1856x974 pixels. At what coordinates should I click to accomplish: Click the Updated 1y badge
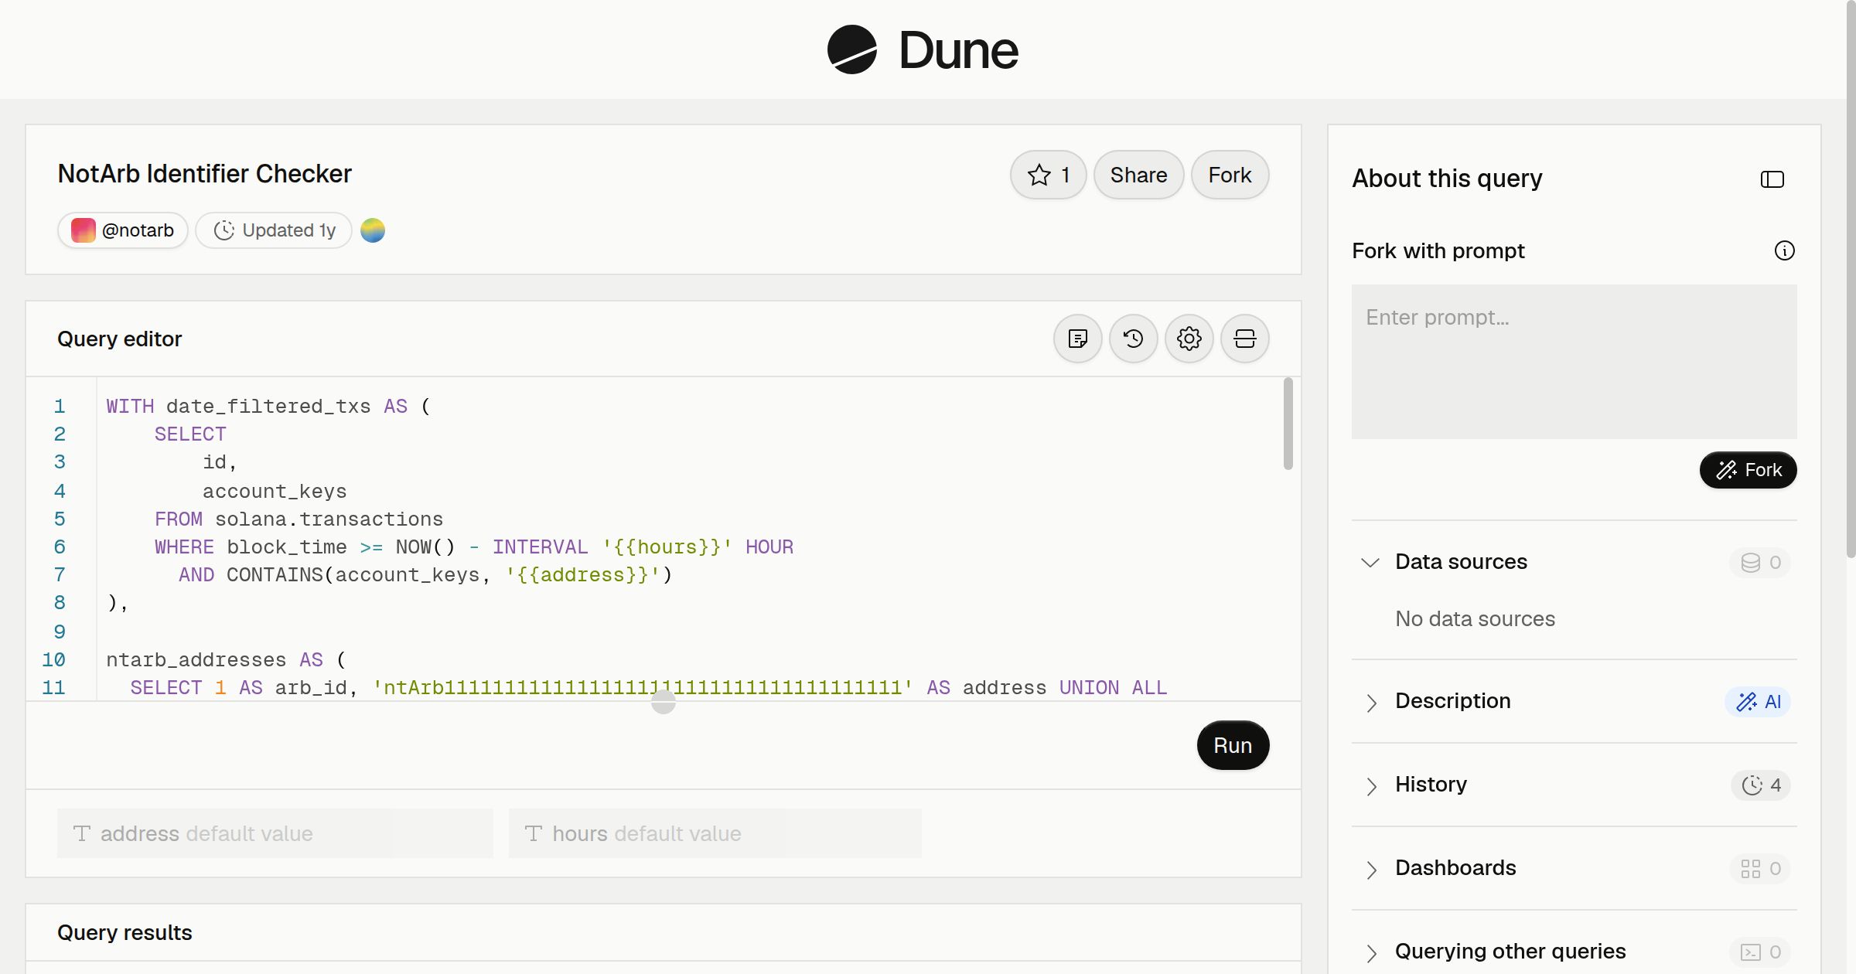[274, 230]
